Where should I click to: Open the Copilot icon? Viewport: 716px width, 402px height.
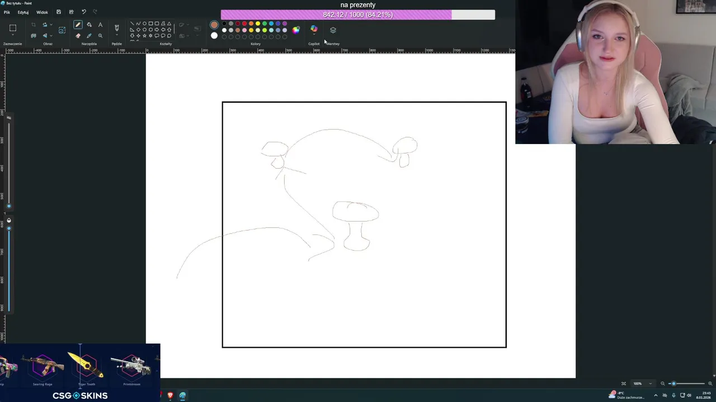click(x=314, y=28)
